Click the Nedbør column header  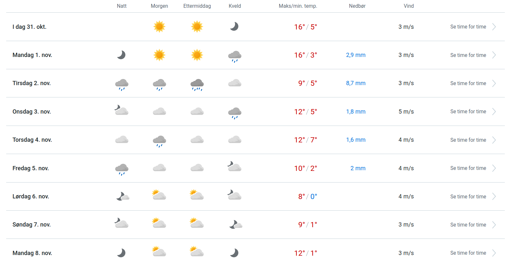pyautogui.click(x=357, y=6)
